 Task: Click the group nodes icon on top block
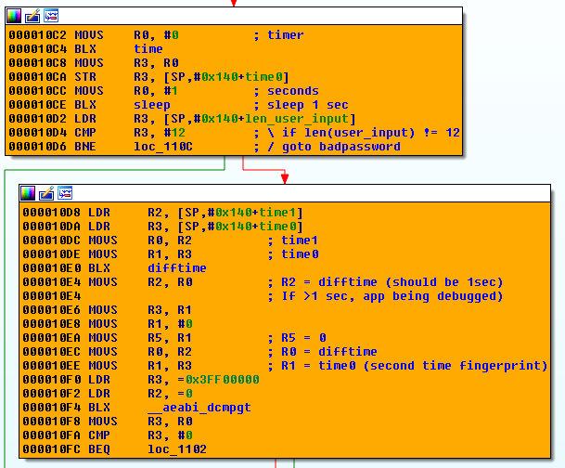(x=50, y=16)
